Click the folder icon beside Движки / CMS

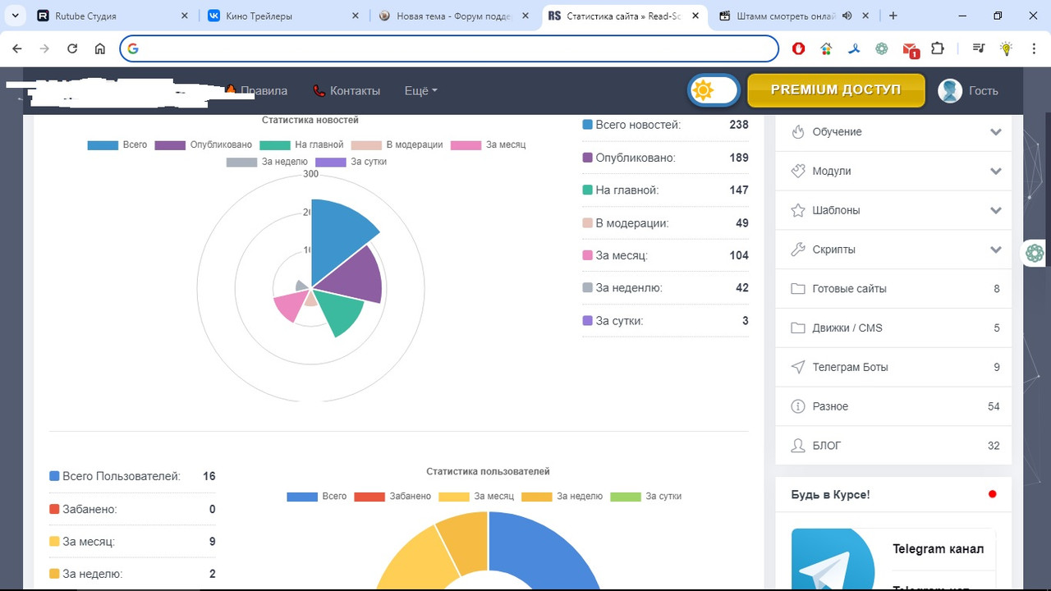point(797,328)
